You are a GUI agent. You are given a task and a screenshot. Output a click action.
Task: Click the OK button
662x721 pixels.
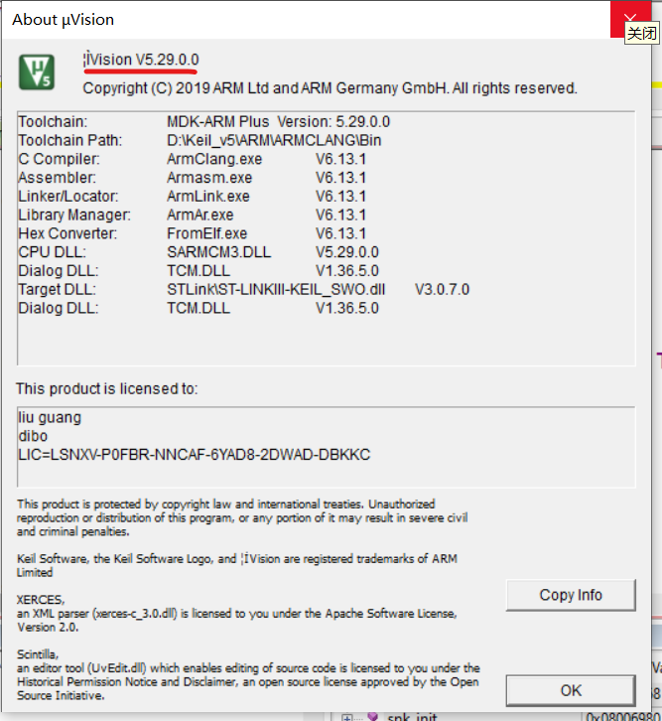point(571,690)
